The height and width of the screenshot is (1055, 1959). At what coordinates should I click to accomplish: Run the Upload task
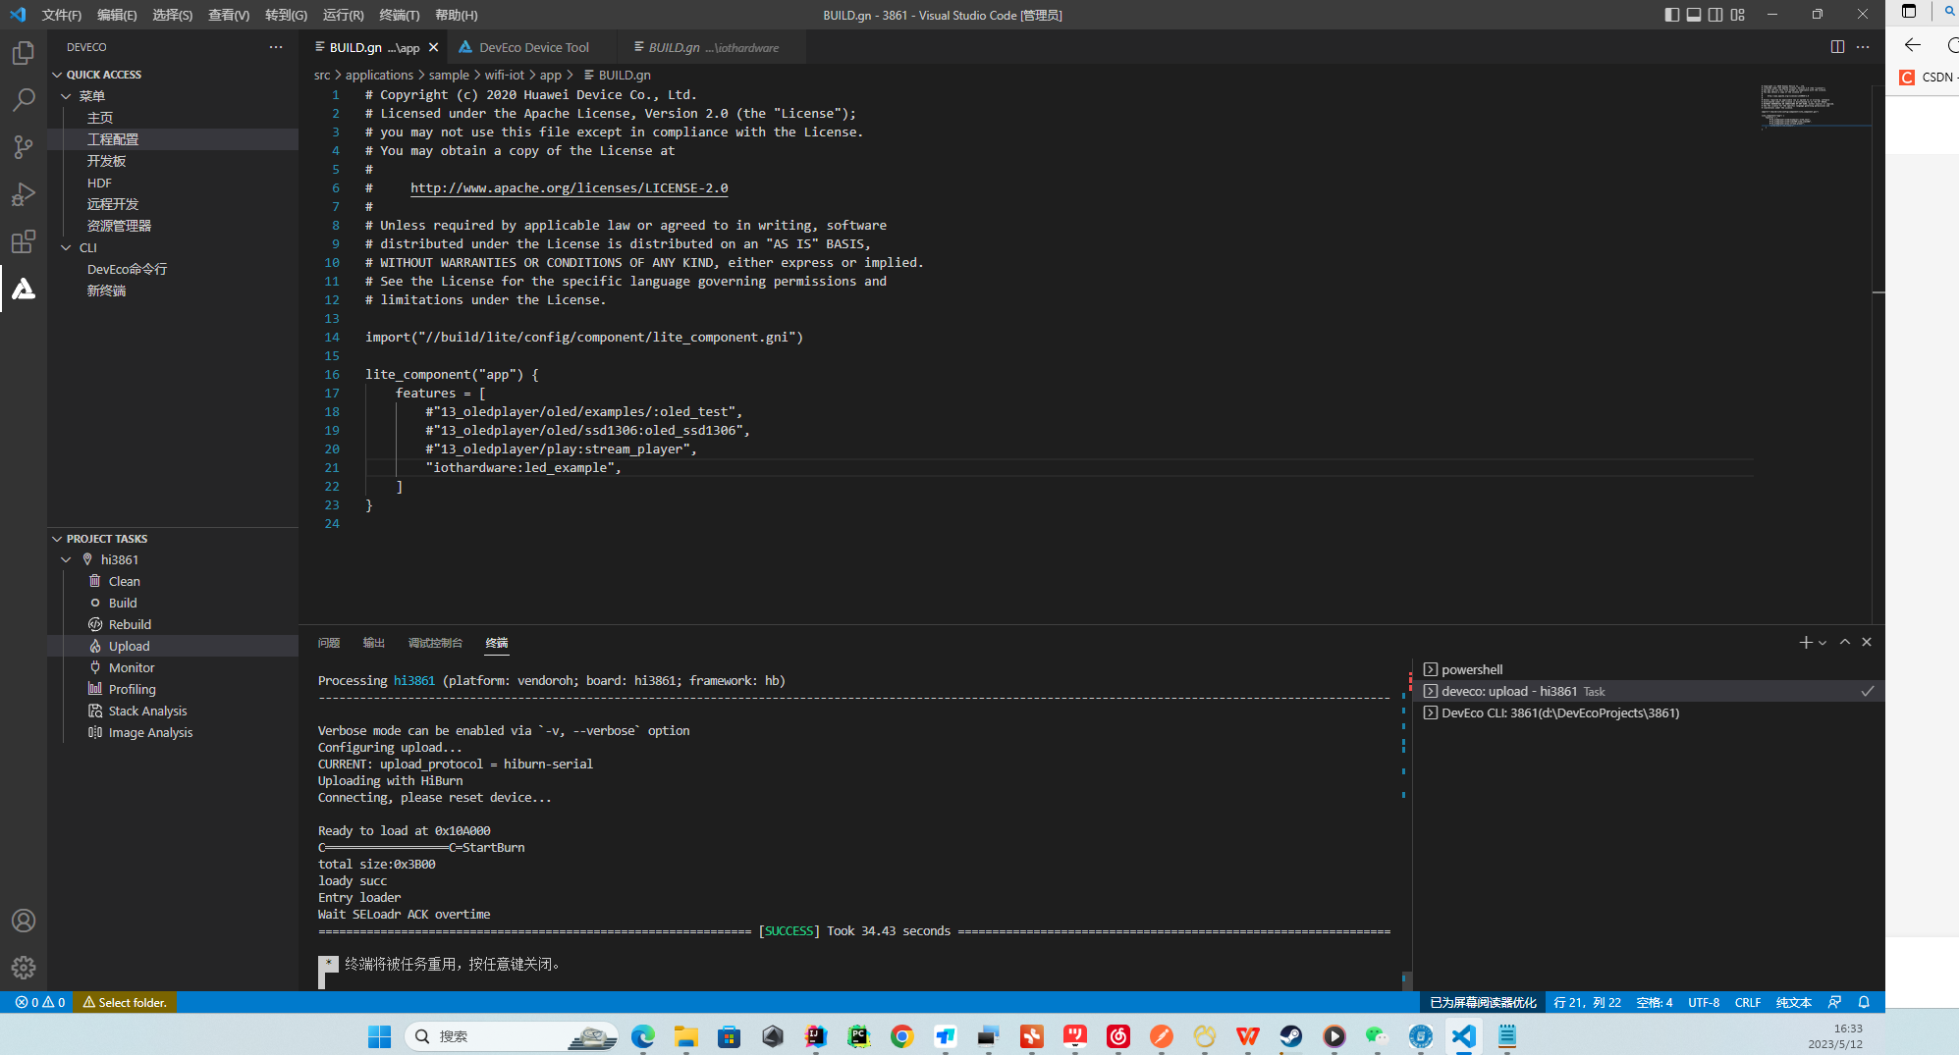(129, 646)
